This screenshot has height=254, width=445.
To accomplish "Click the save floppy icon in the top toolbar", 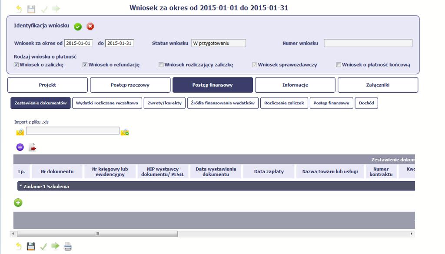I will pos(31,9).
